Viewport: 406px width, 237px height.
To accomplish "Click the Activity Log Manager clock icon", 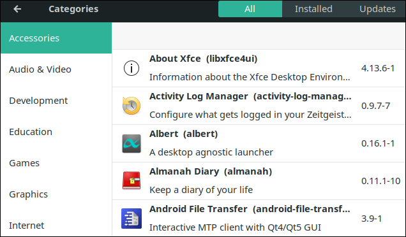I will pos(132,106).
